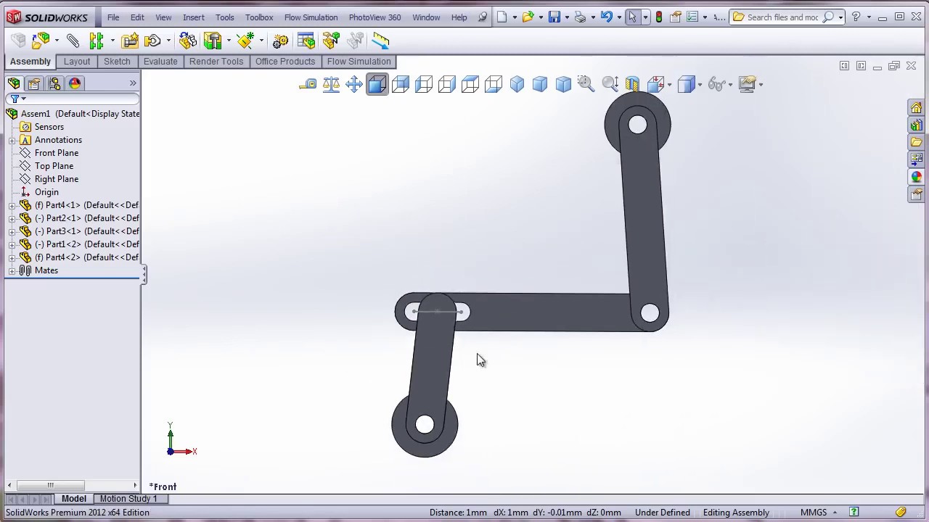
Task: Click the Zoom In/Out magnifier icon
Action: point(610,85)
